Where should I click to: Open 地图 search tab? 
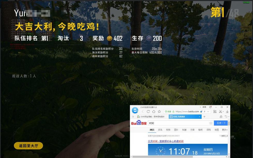217,130
